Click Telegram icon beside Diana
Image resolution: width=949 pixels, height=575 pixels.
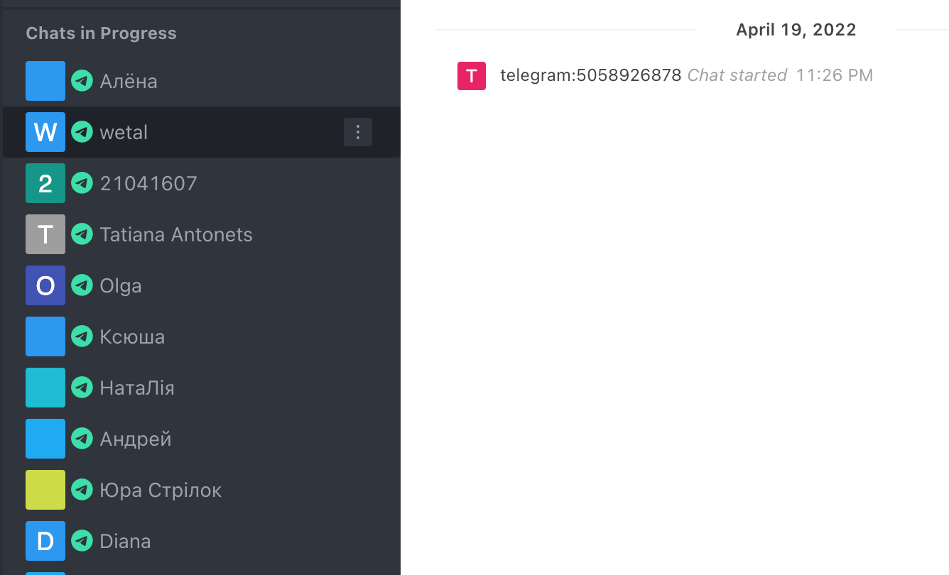coord(82,541)
